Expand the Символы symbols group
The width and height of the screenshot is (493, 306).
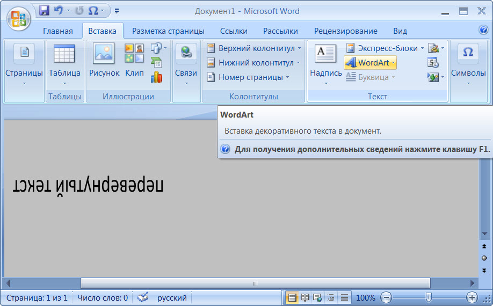tap(468, 64)
